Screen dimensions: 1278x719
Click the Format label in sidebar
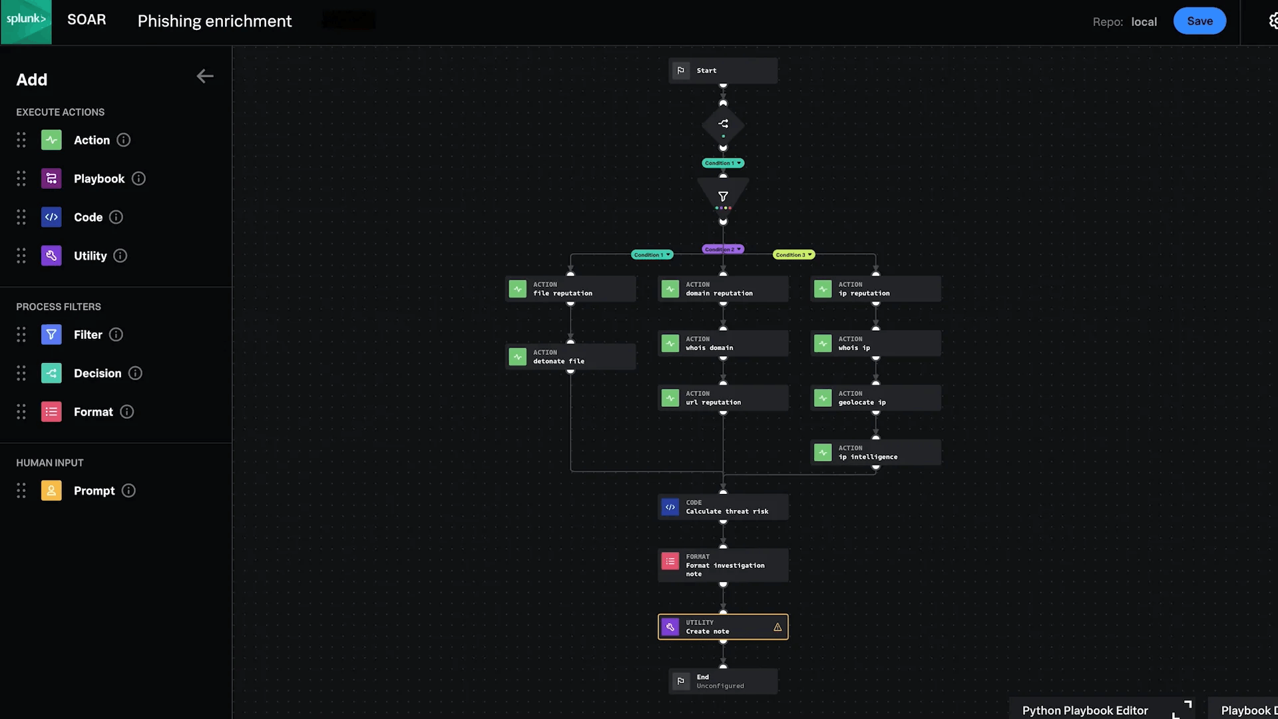tap(93, 412)
